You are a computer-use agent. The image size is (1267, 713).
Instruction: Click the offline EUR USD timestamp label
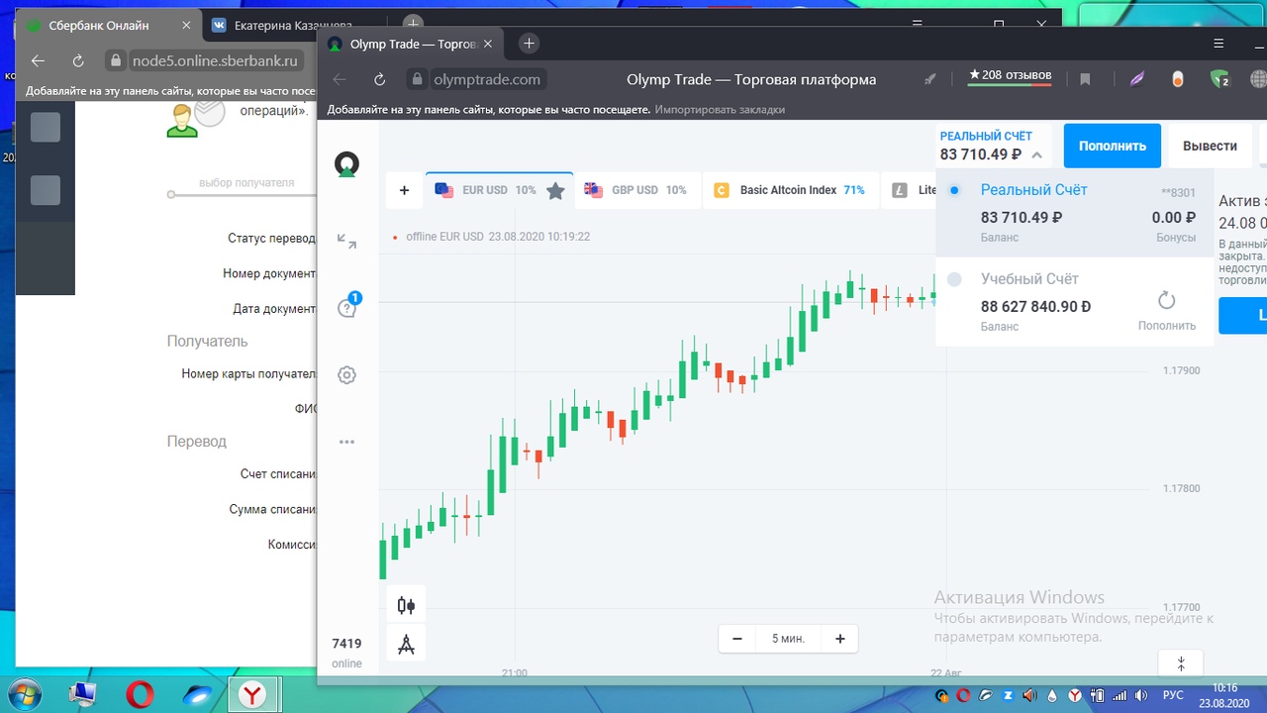click(x=498, y=237)
